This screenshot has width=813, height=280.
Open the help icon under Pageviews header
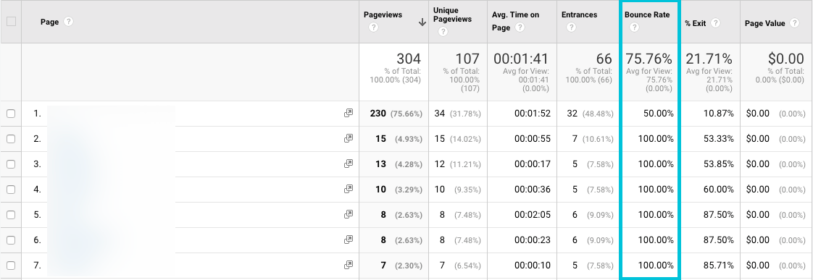372,27
